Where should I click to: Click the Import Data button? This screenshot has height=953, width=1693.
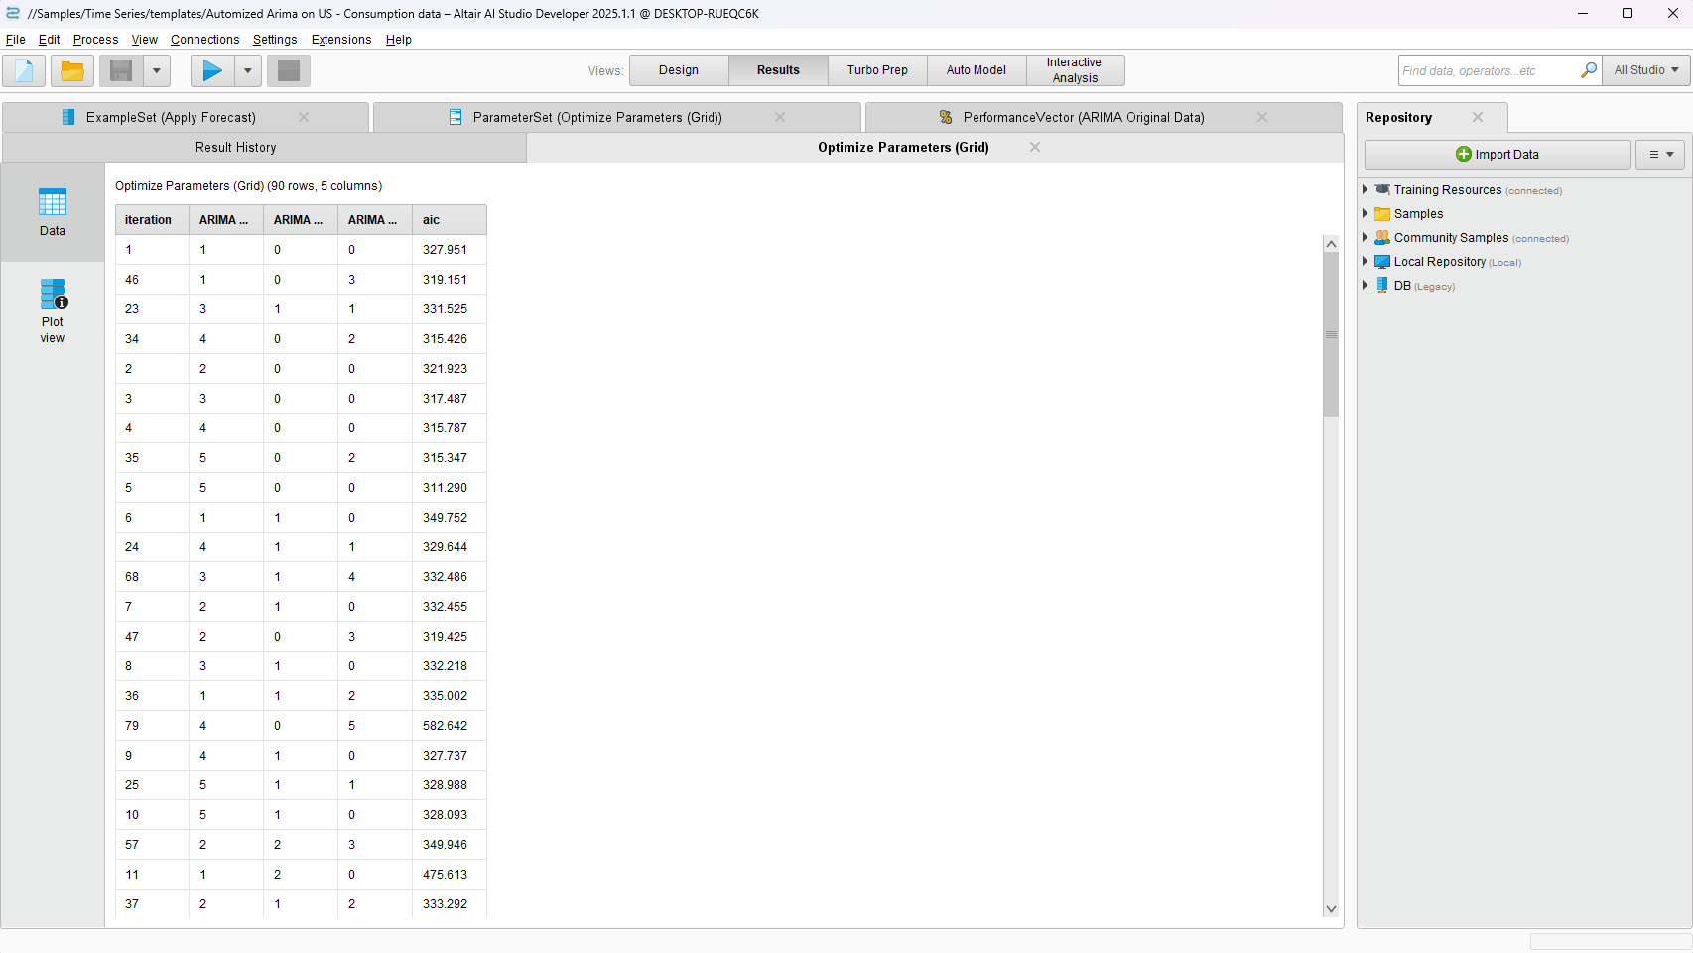tap(1498, 155)
